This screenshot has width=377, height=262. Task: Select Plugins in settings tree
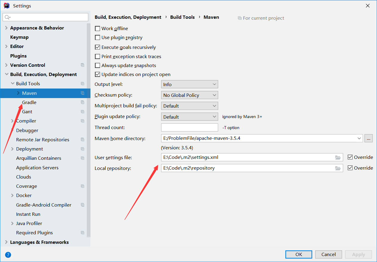19,56
